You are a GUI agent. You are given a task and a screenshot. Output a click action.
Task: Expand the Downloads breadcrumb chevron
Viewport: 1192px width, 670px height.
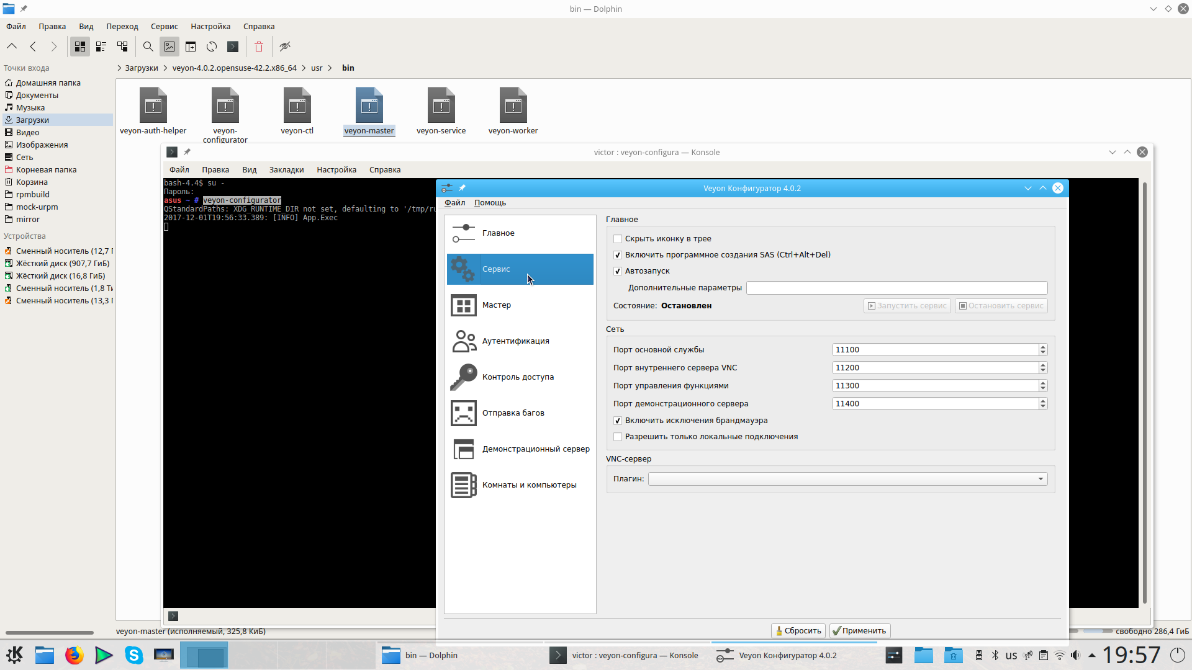pos(119,68)
